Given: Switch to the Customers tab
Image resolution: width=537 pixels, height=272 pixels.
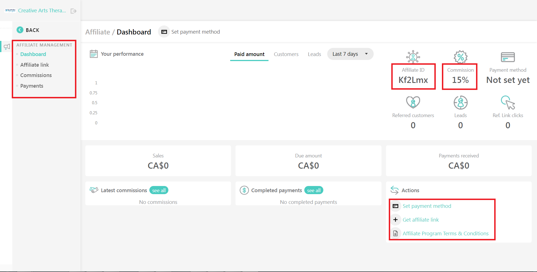Looking at the screenshot, I should point(286,54).
